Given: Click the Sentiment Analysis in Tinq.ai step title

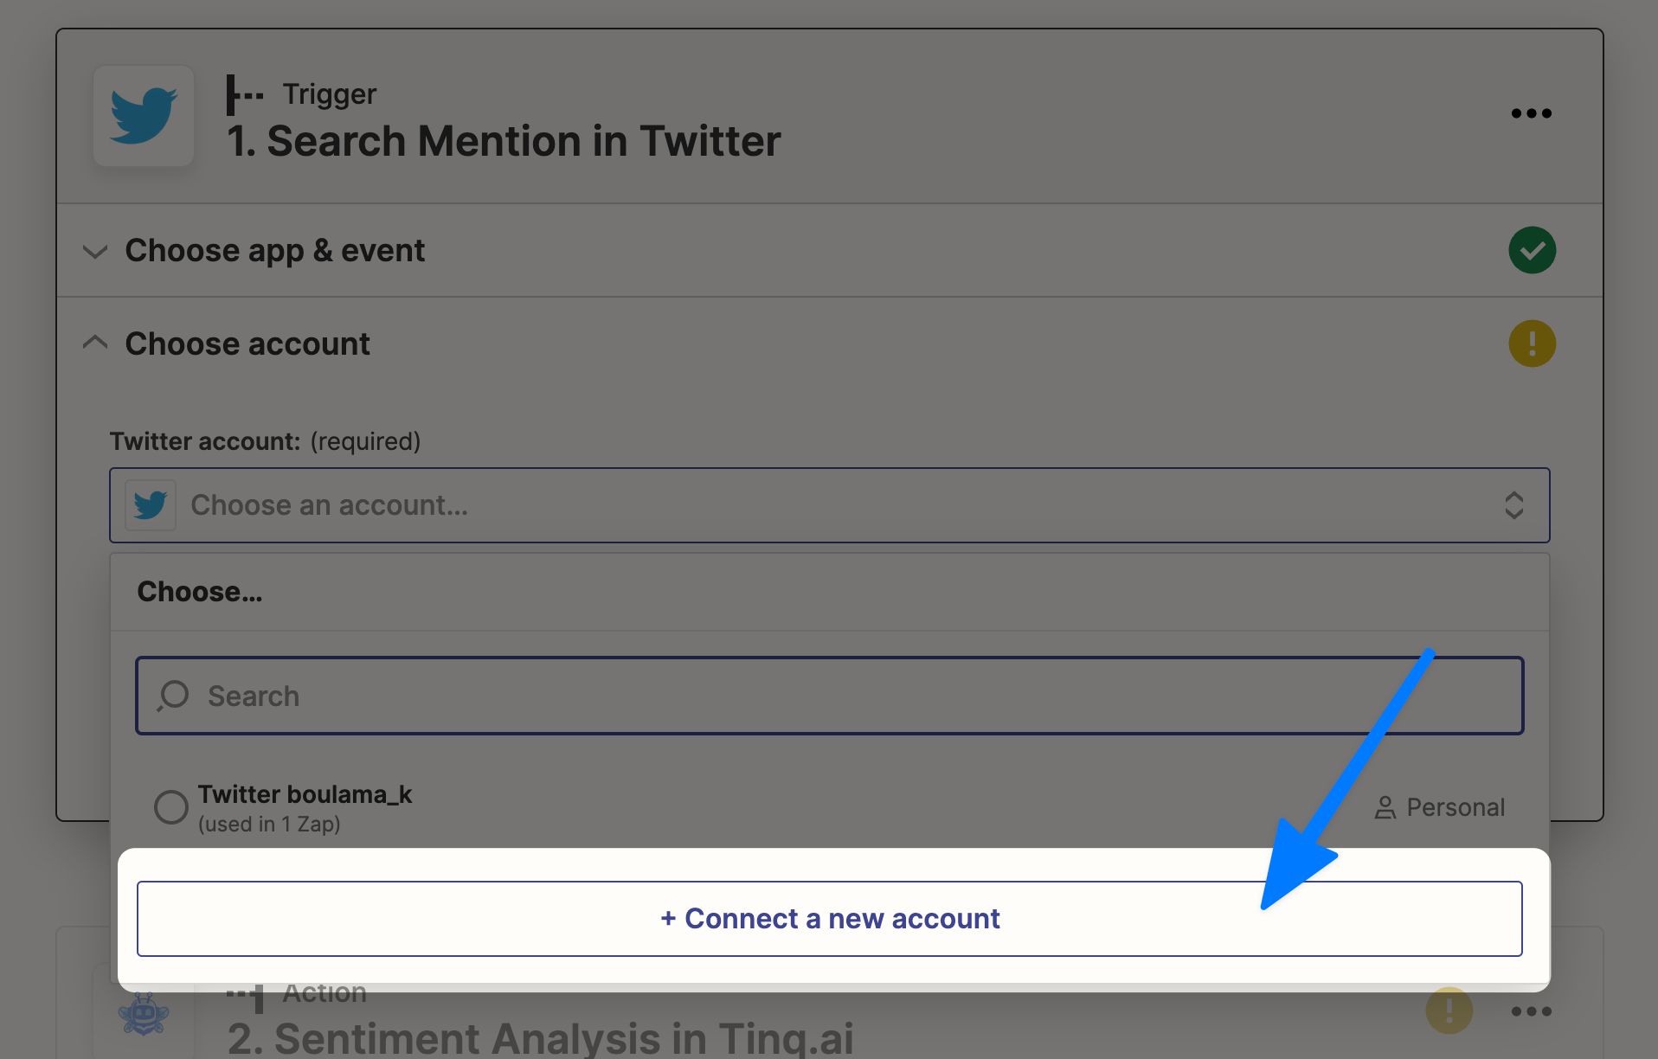Looking at the screenshot, I should pyautogui.click(x=541, y=1037).
